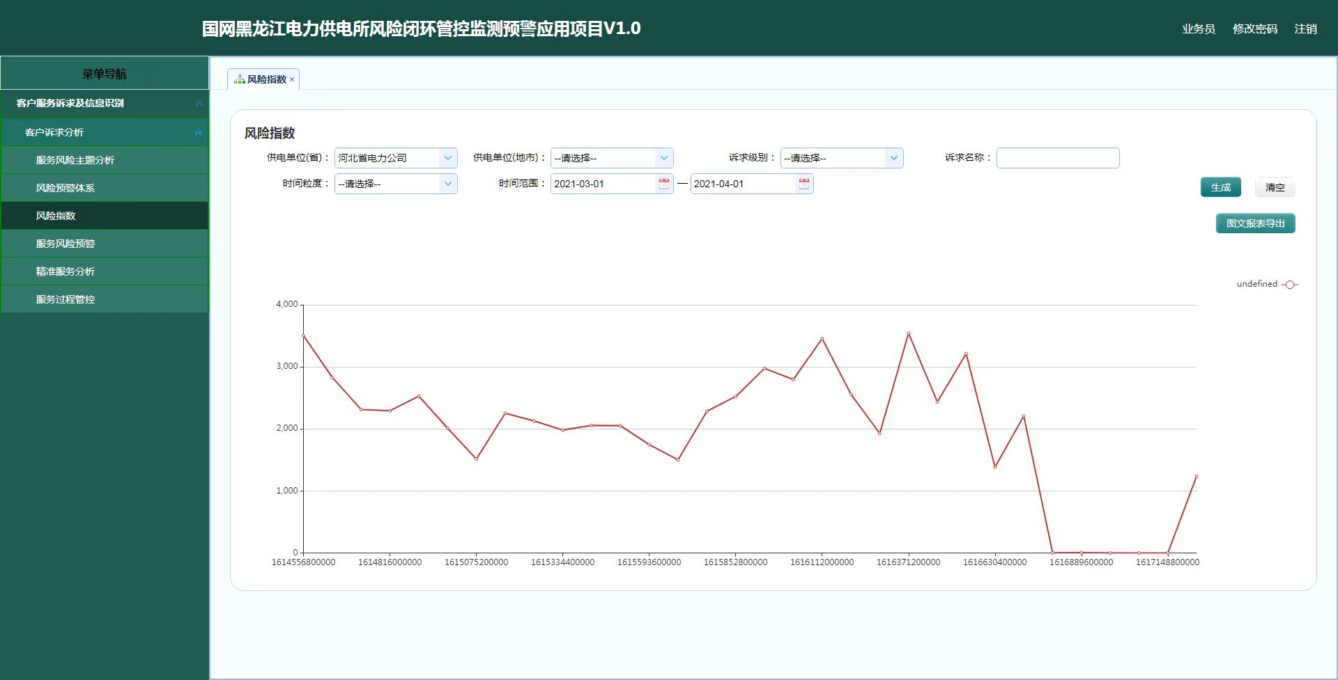
Task: Click the 生成 button
Action: tap(1221, 187)
